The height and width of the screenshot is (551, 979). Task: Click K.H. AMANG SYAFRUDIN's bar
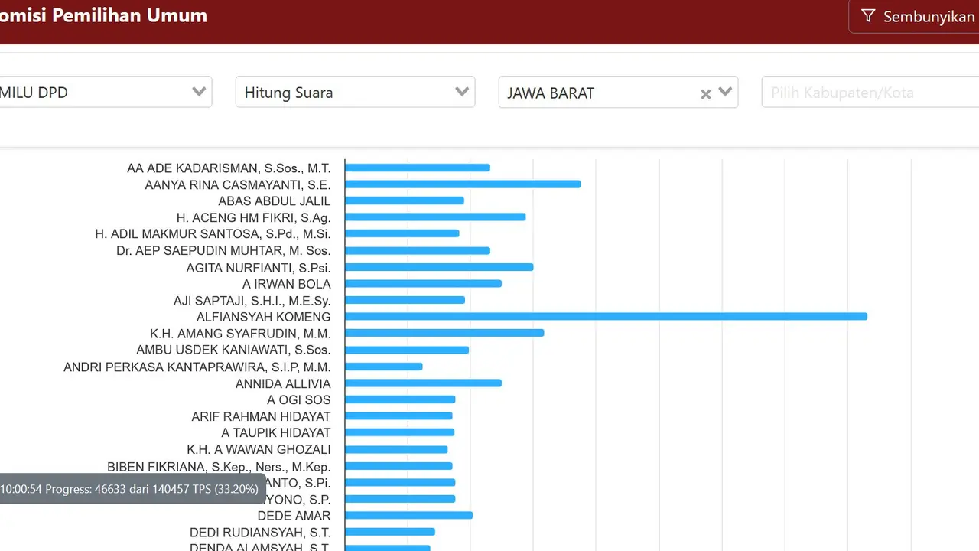pos(444,334)
